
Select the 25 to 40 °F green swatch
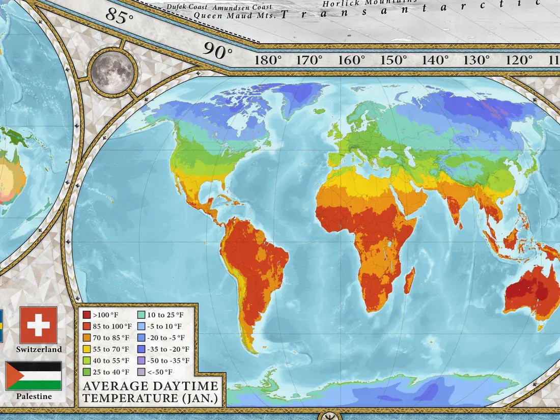[87, 372]
